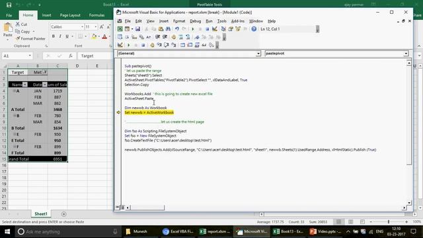Click Format Painter in Excel ribbon

click(30, 38)
